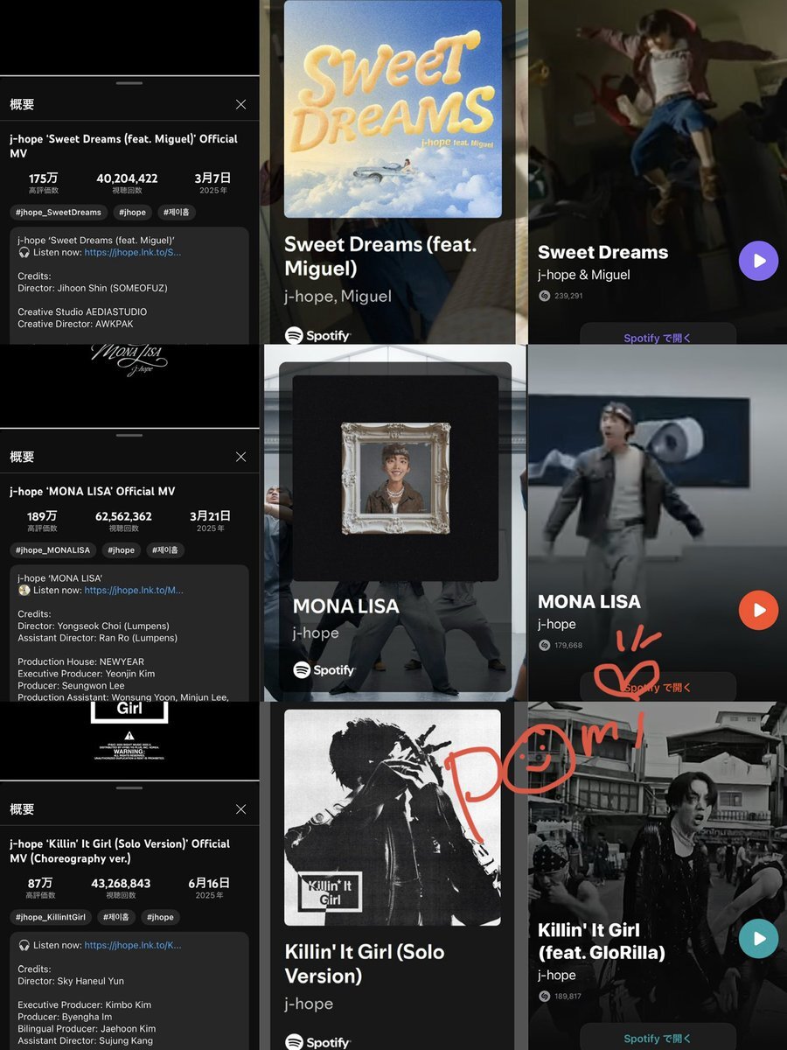Tap 'Director: Jihoon Shin (SOMEOFUZ)' credit line
Screen dimensions: 787x1050
[x=94, y=288]
